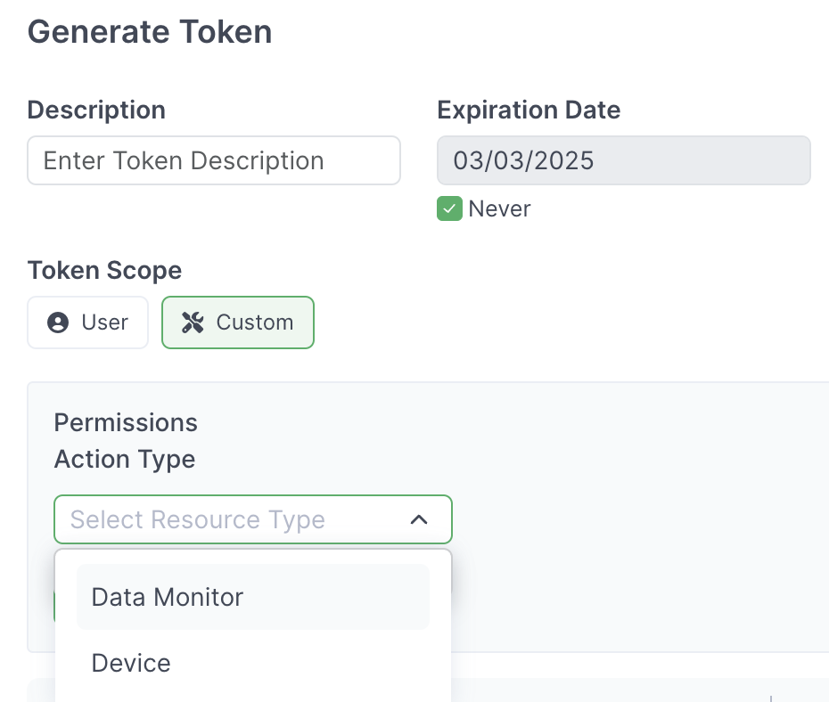Click the Action Type label
Viewport: 829px width, 702px height.
tap(125, 459)
